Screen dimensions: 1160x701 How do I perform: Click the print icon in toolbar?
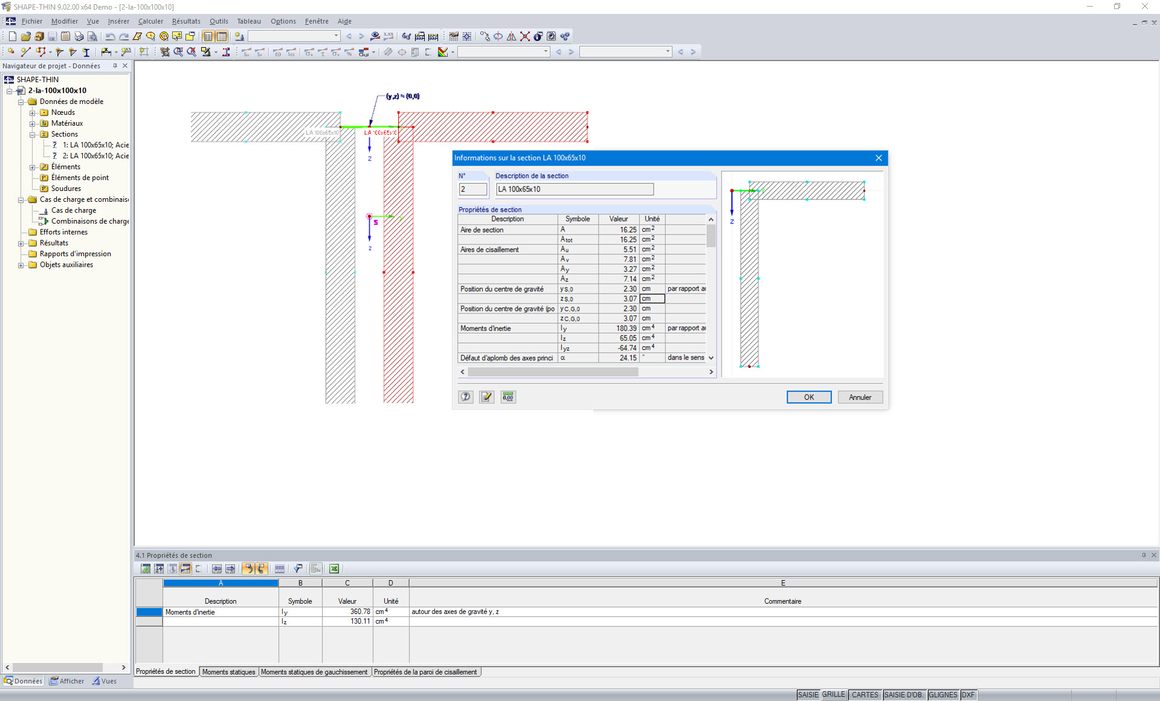tap(79, 36)
